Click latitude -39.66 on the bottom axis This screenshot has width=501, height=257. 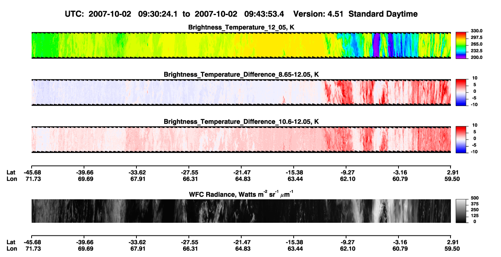(85, 242)
